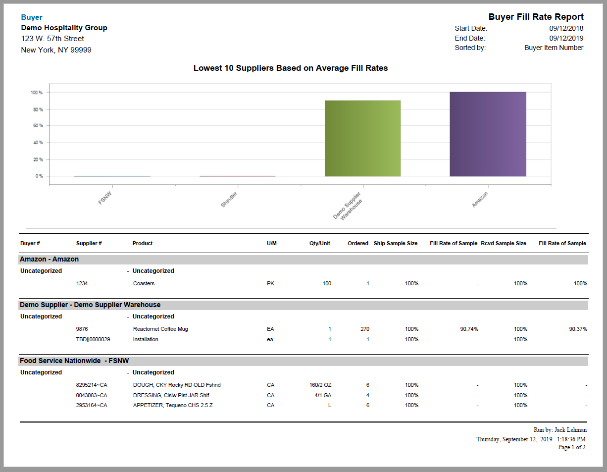
Task: Select the Demo Supplier Warehouse green bar
Action: 362,139
